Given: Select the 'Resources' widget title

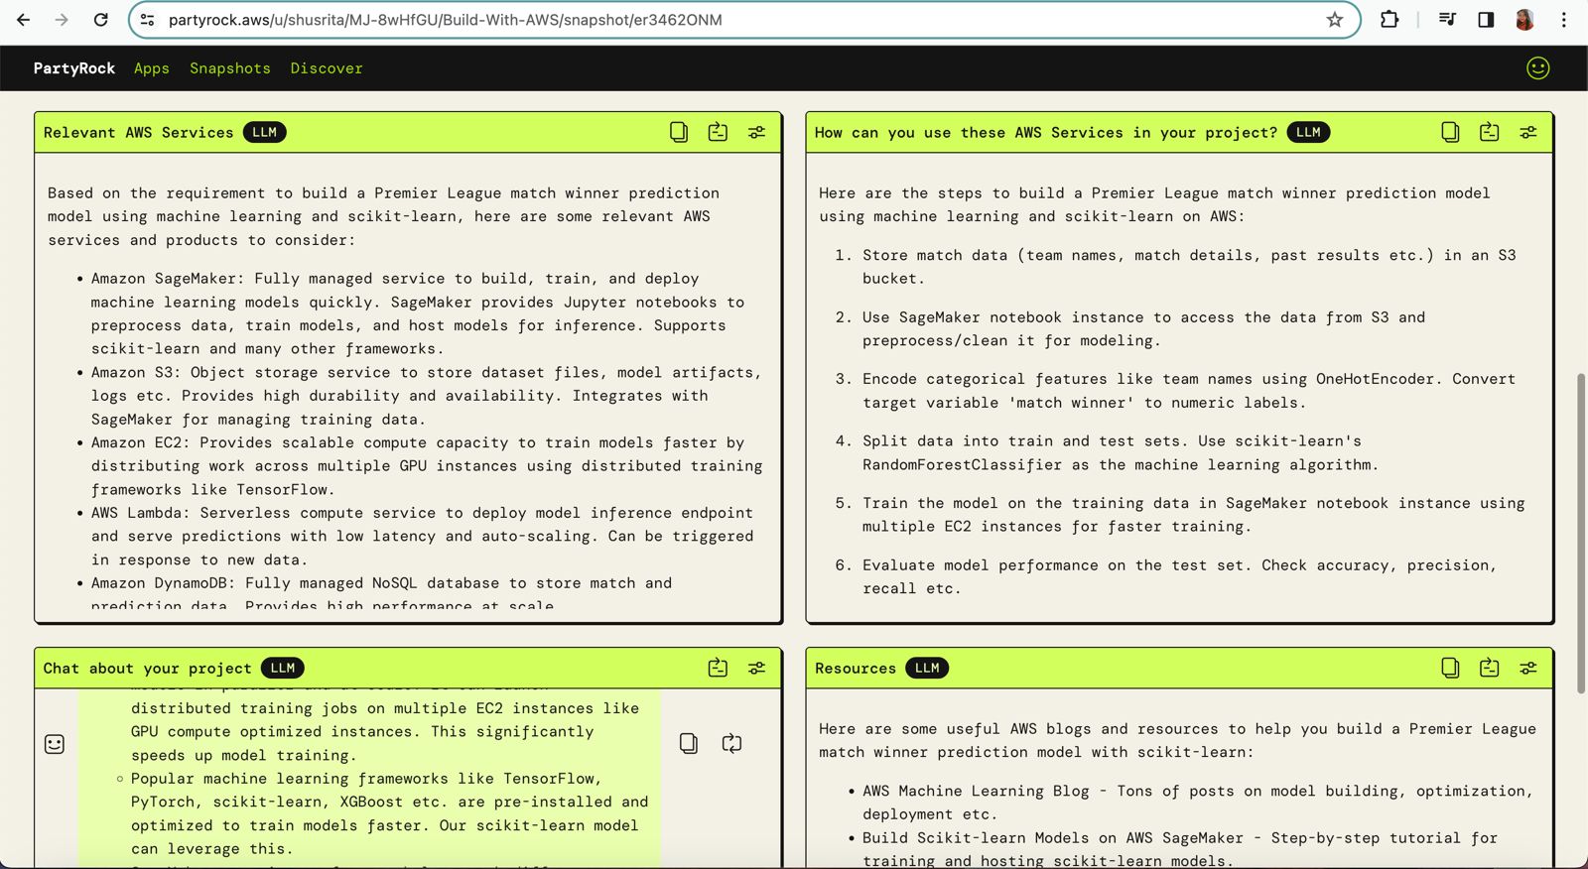Looking at the screenshot, I should 856,668.
